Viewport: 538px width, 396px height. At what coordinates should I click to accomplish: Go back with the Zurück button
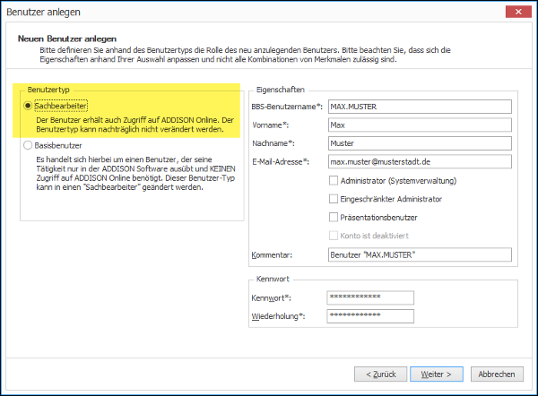(380, 374)
